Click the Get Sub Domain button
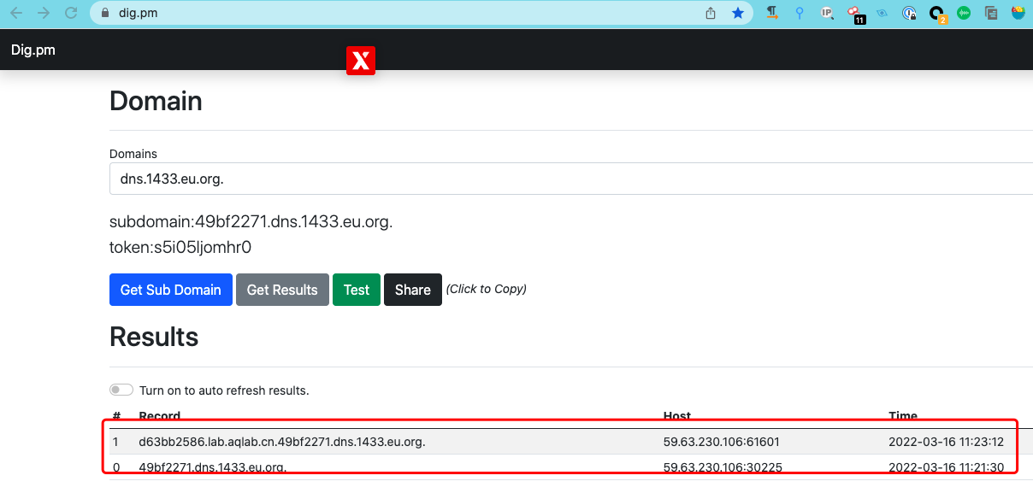Screen dimensions: 1033x493 [x=171, y=290]
